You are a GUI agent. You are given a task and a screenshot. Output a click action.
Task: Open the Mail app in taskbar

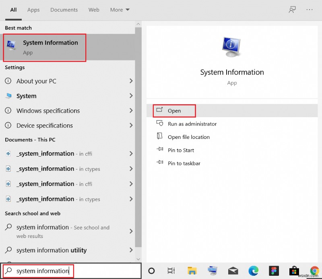click(233, 271)
